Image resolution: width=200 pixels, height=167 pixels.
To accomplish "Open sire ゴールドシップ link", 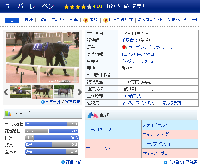I will [x=98, y=130].
